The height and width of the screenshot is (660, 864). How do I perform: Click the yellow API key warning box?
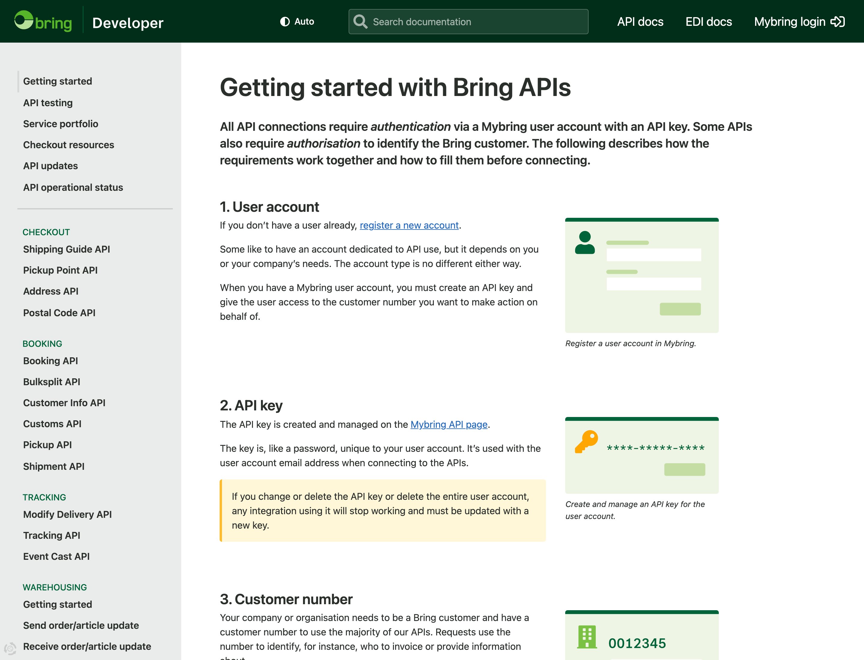(x=383, y=511)
